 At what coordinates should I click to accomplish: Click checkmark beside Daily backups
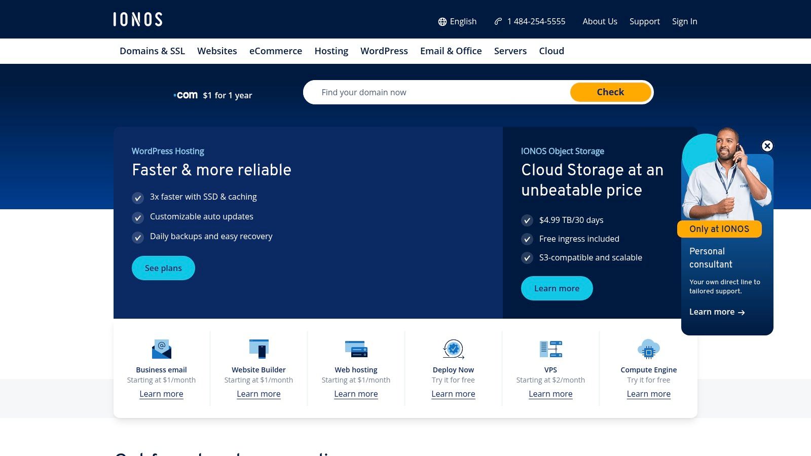pyautogui.click(x=138, y=238)
